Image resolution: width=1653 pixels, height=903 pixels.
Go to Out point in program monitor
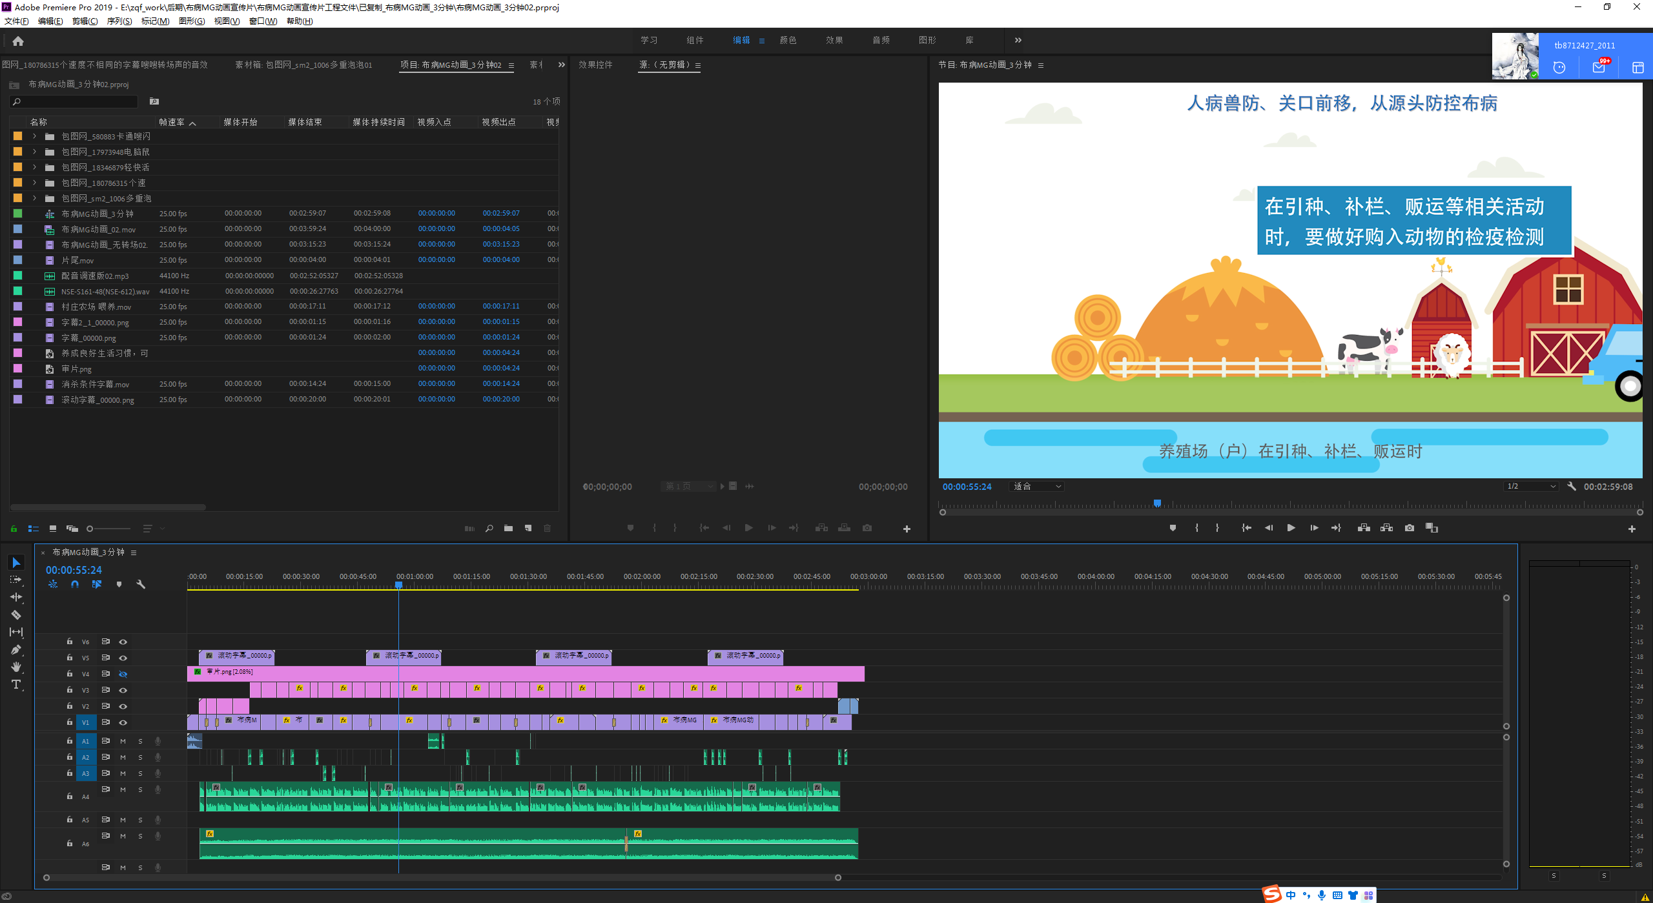tap(1336, 528)
